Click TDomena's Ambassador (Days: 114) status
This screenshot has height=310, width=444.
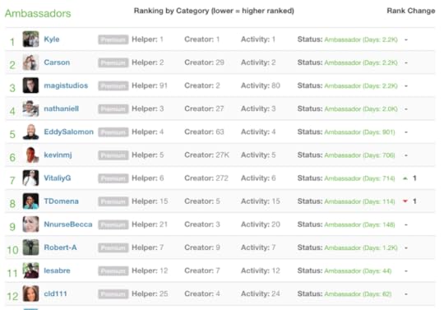click(359, 201)
